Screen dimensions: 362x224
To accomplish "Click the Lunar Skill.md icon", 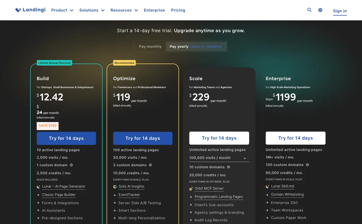I will 267,187.
